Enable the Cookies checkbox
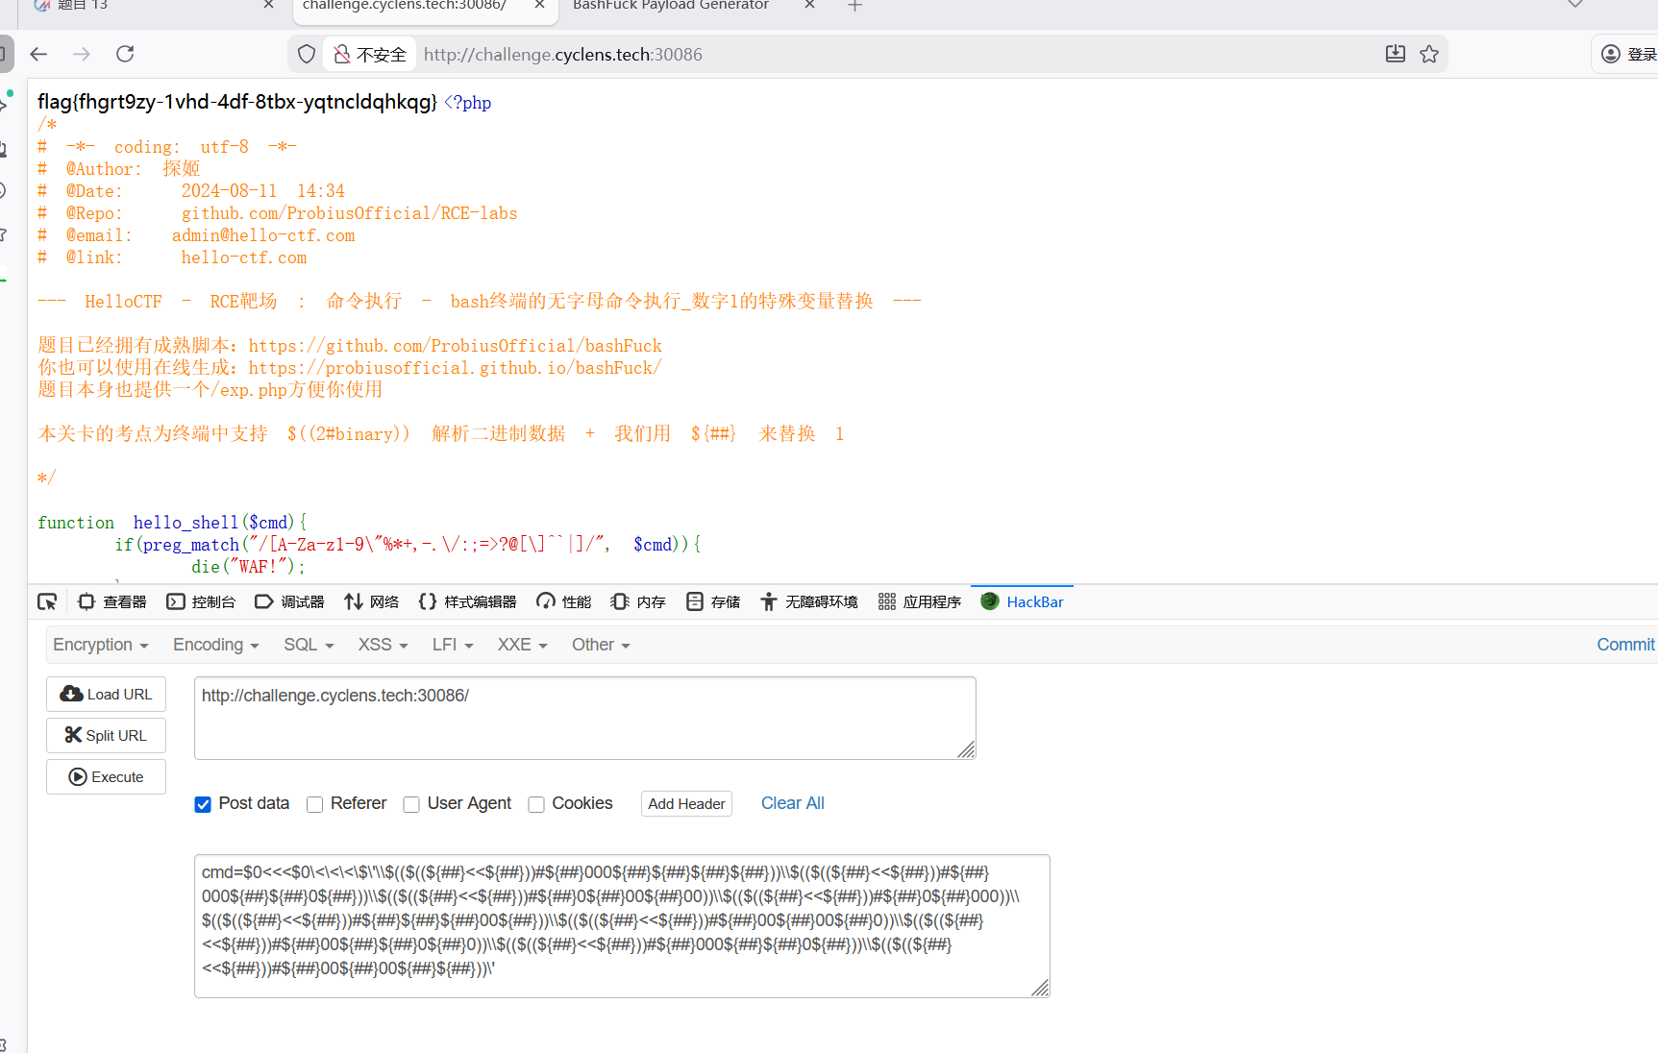Screen dimensions: 1658x1053 click(x=536, y=804)
